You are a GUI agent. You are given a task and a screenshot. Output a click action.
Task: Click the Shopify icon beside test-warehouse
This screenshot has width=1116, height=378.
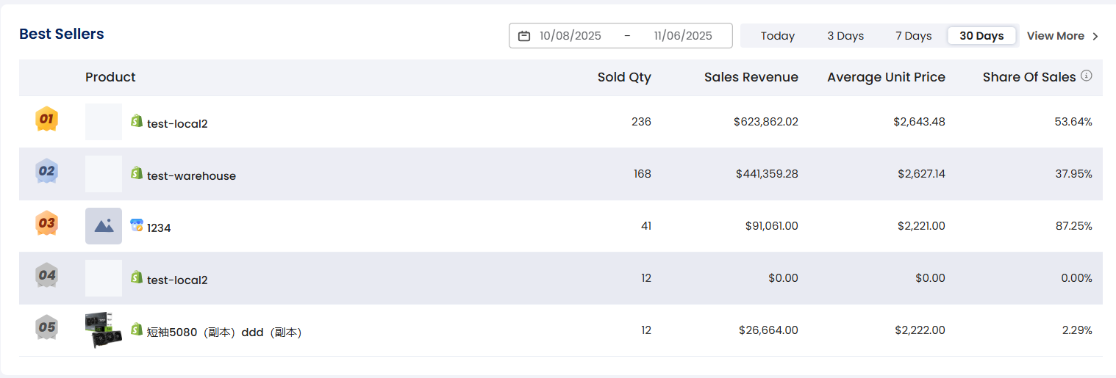[136, 173]
